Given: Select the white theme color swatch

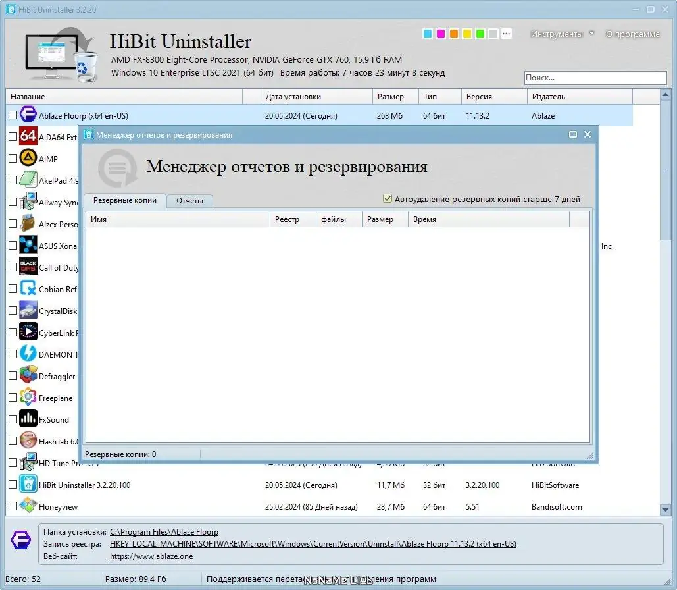Looking at the screenshot, I should click(x=493, y=34).
